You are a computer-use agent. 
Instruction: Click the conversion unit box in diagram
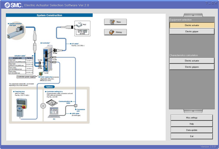75,105
